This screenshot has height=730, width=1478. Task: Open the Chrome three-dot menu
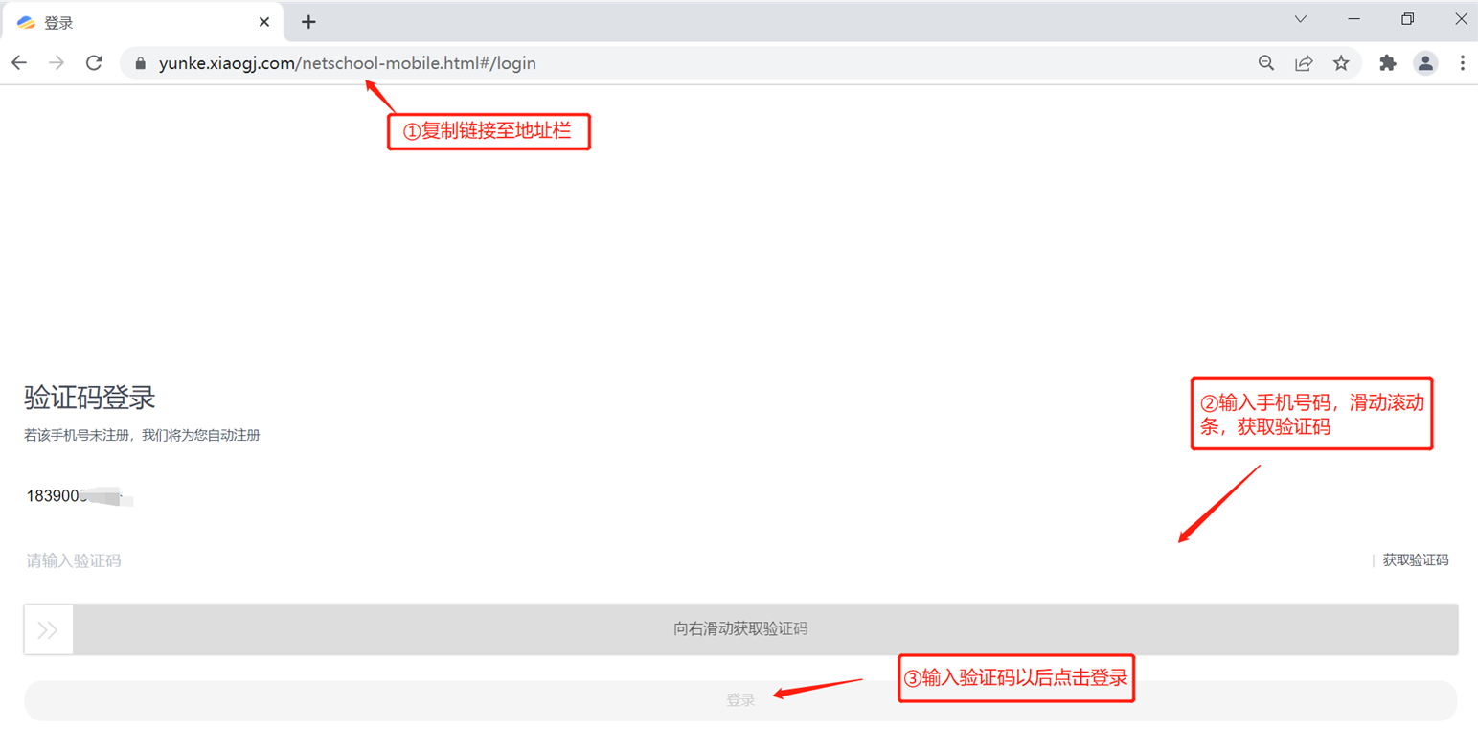click(x=1462, y=63)
